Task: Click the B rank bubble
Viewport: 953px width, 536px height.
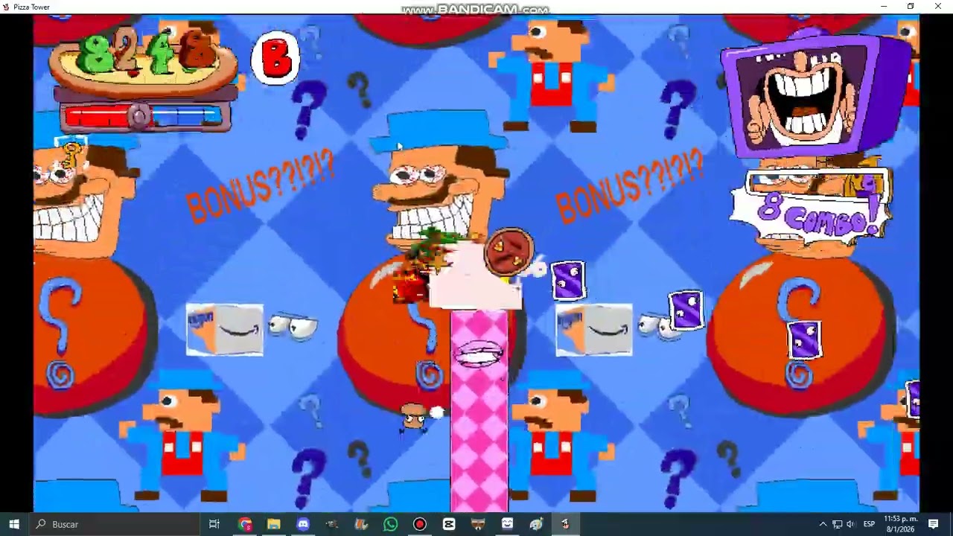Action: coord(275,59)
